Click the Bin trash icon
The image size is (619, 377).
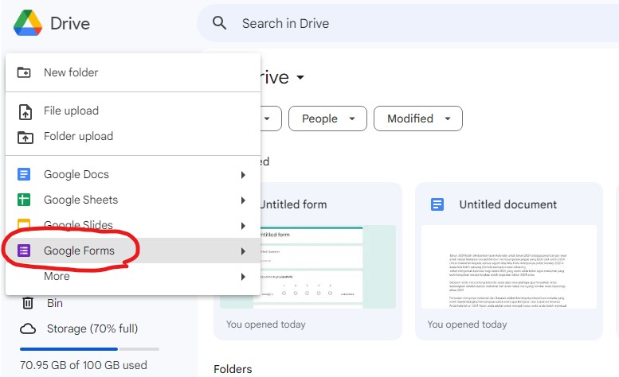28,303
